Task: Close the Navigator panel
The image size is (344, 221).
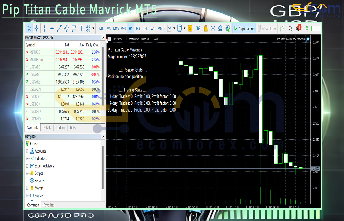Action: pos(103,137)
